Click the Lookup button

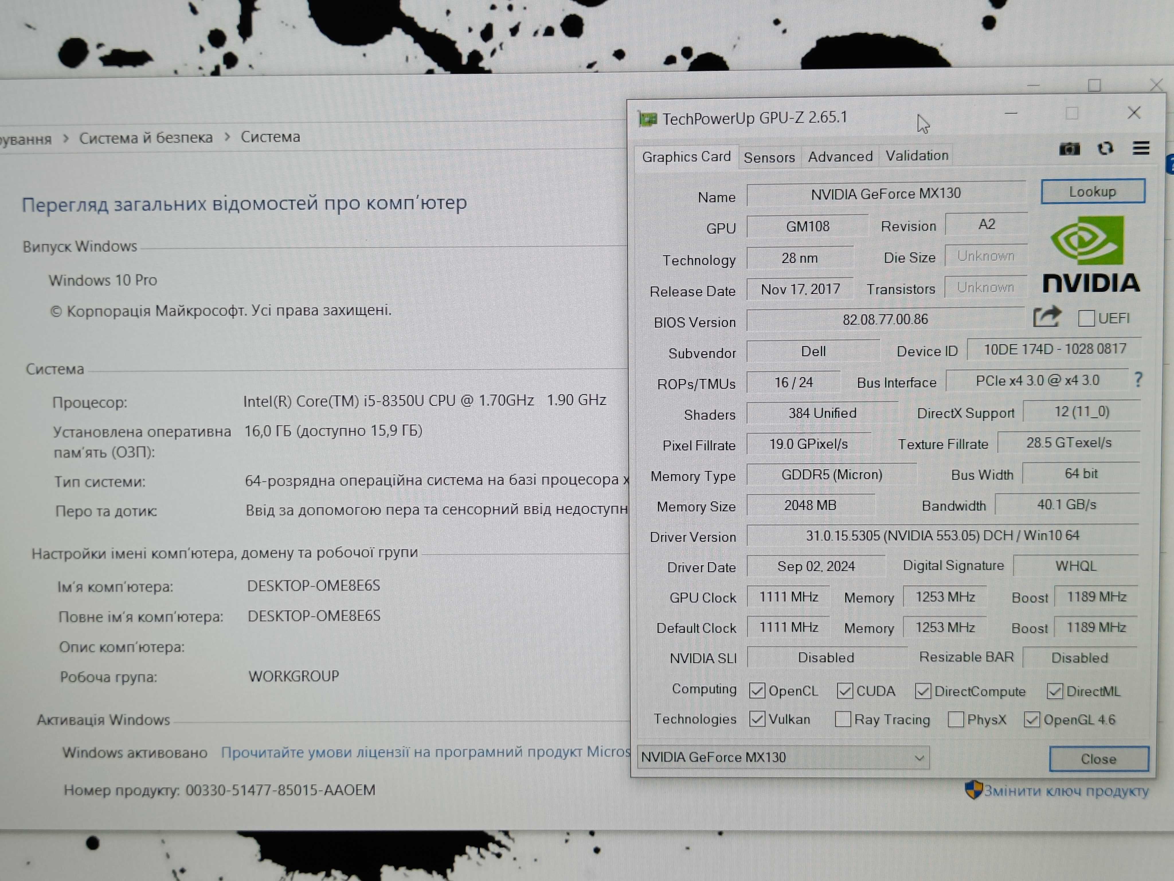pyautogui.click(x=1093, y=191)
